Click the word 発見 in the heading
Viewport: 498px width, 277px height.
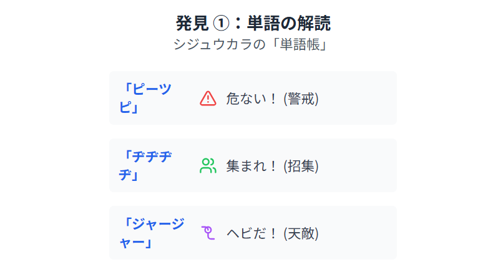[x=192, y=24]
